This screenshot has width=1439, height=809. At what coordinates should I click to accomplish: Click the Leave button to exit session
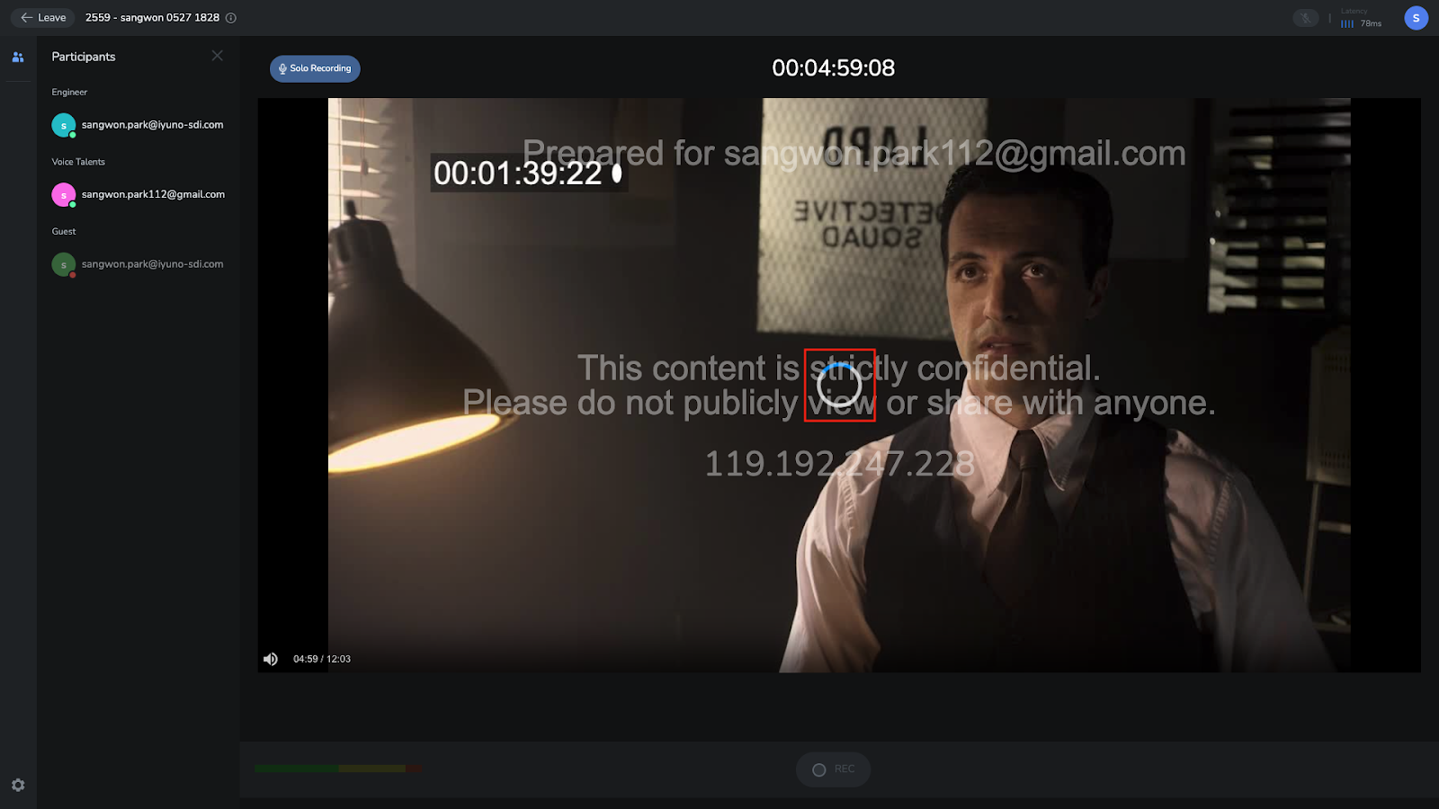tap(43, 18)
